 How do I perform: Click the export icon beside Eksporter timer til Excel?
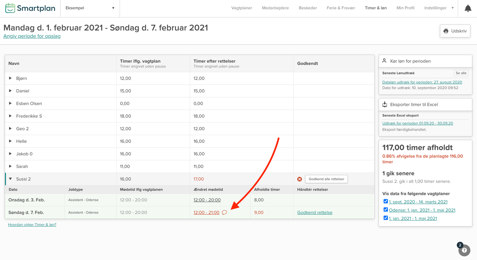point(385,104)
